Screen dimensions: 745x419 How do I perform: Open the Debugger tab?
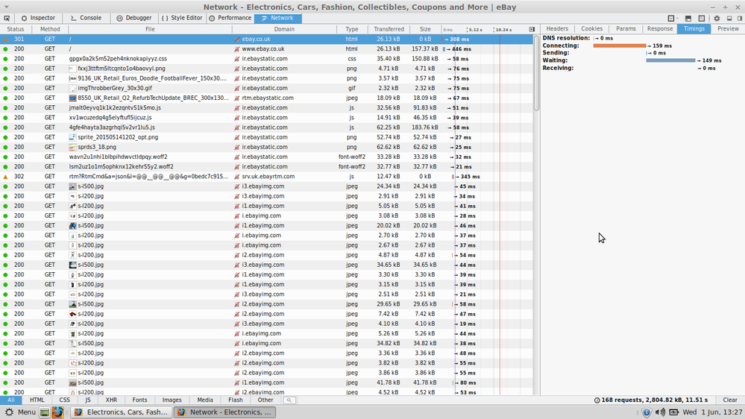(134, 18)
